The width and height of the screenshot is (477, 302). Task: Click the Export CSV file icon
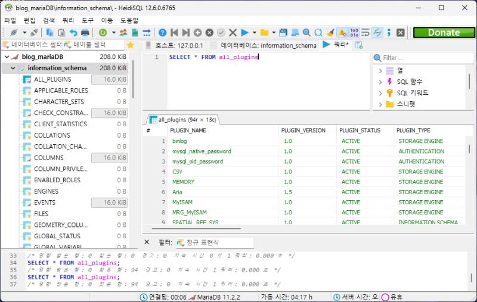click(135, 33)
